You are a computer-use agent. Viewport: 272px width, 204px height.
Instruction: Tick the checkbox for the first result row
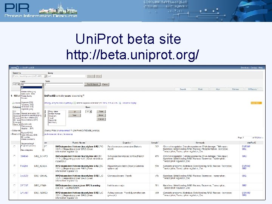(15, 147)
